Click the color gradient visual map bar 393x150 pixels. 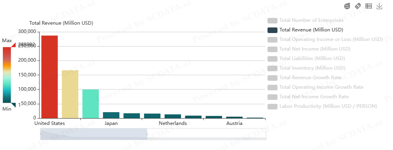pos(7,75)
